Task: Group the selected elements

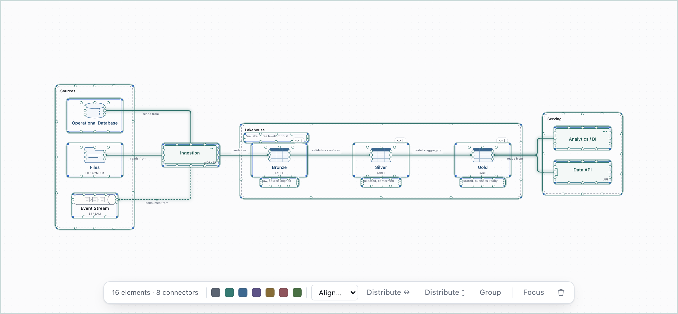Action: click(490, 293)
